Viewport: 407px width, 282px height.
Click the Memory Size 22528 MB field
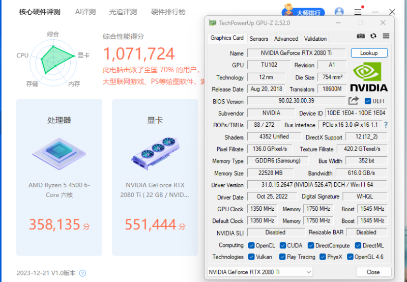click(x=271, y=173)
